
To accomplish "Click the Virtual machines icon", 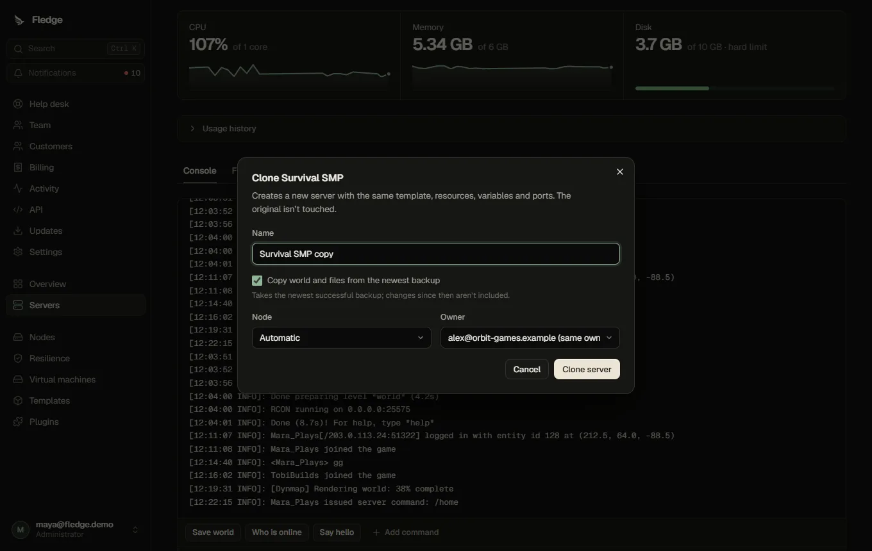I will (x=18, y=379).
